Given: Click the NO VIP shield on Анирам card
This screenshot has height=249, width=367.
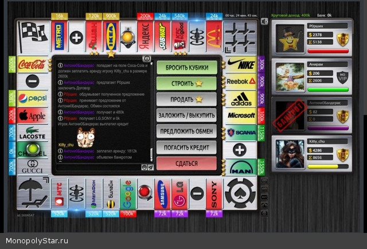Looking at the screenshot, I should click(x=343, y=77).
